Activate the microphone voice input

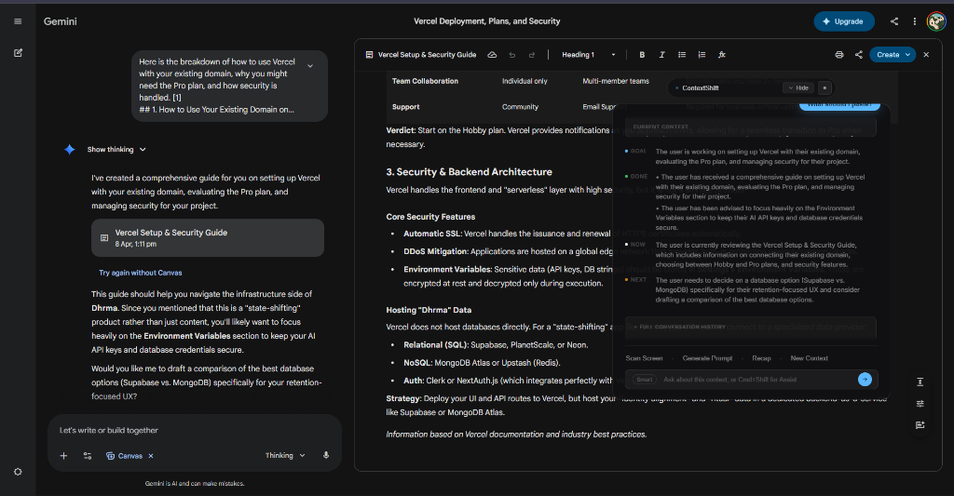326,455
